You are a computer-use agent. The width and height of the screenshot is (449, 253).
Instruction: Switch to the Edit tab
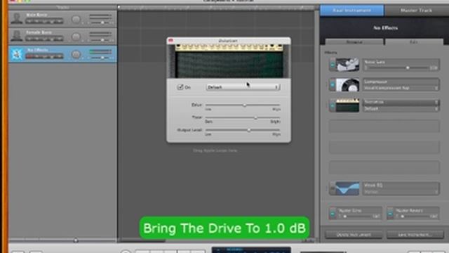click(414, 42)
